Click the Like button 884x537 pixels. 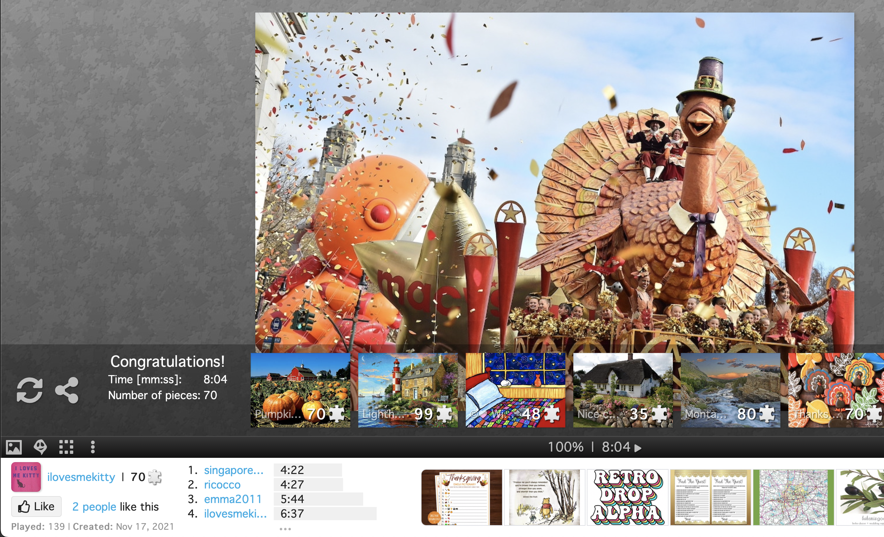[x=36, y=507]
